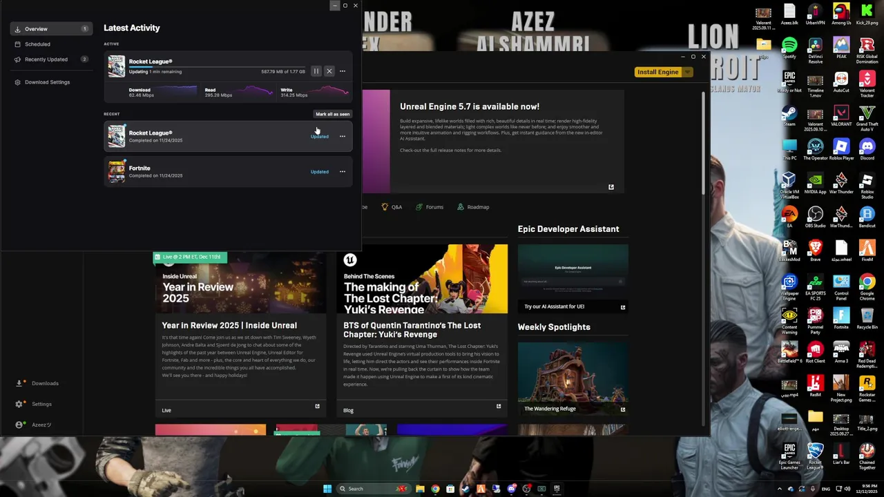Screen dimensions: 884x497
Task: Click the Install Engine button
Action: [x=657, y=72]
